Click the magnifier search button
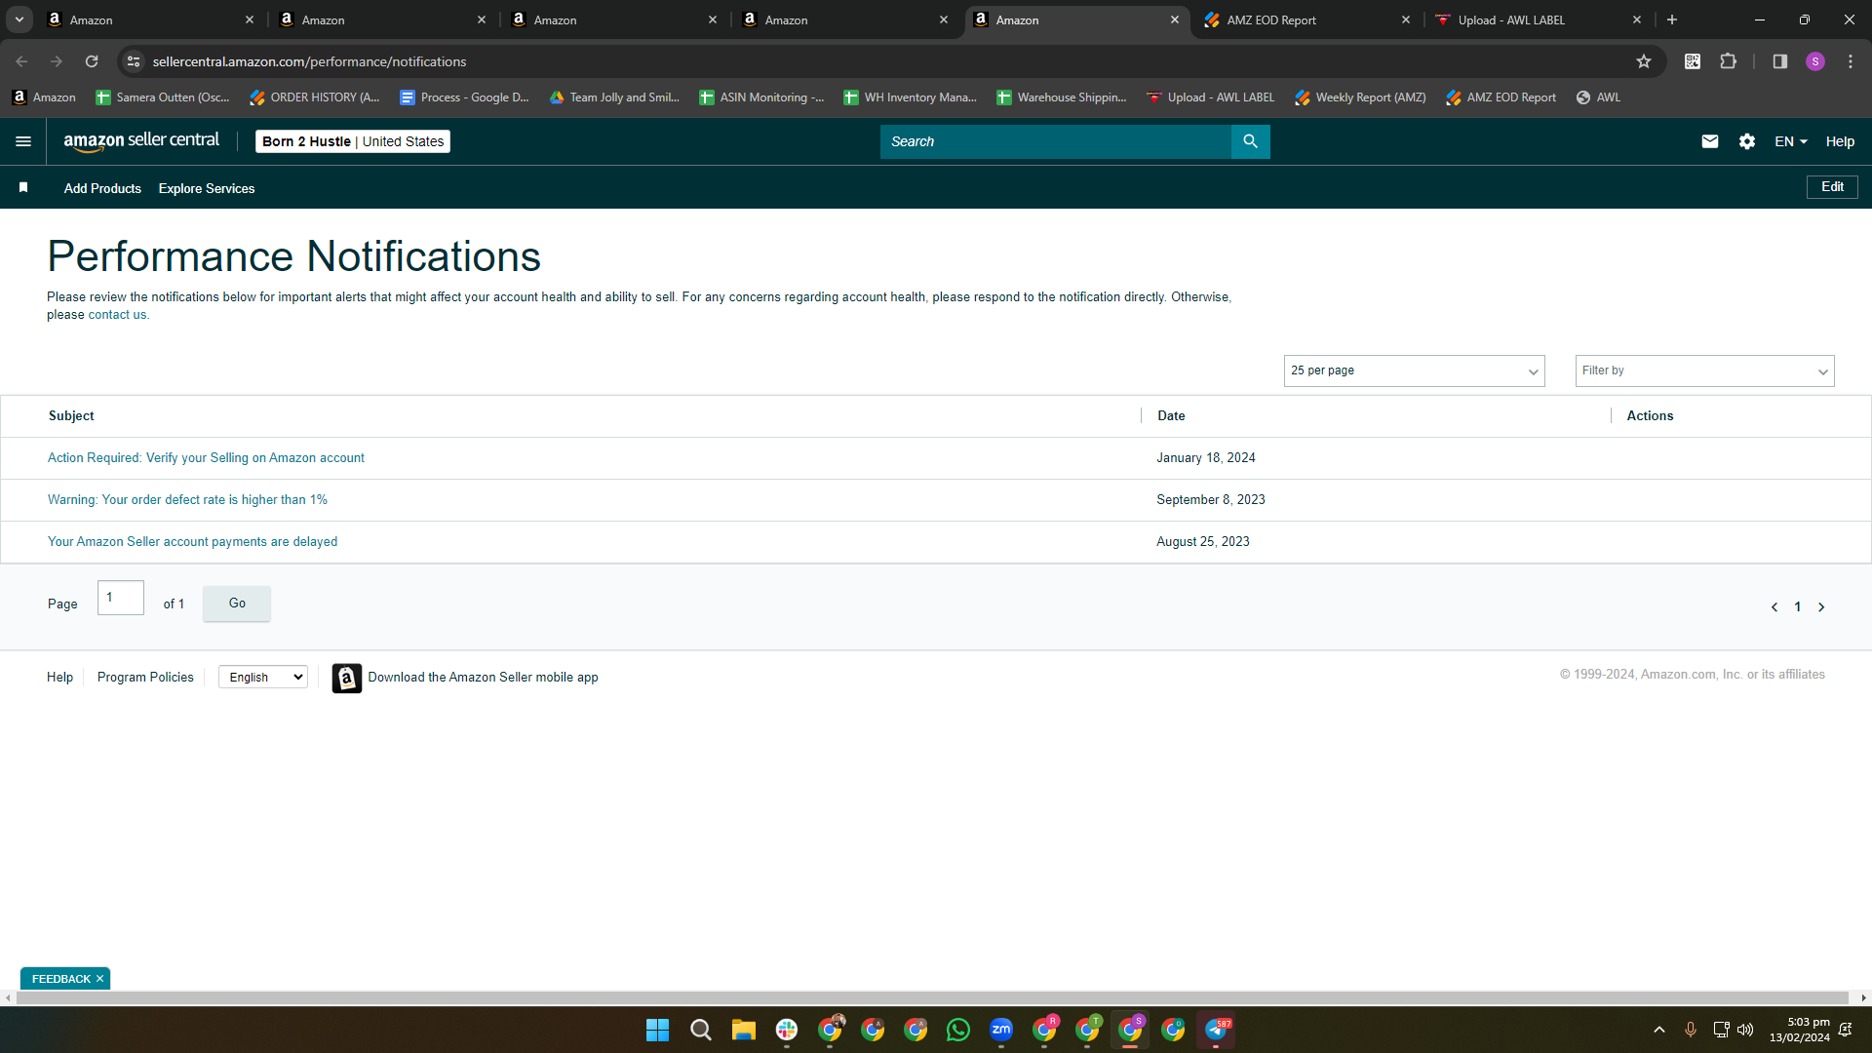This screenshot has height=1053, width=1872. point(1250,141)
